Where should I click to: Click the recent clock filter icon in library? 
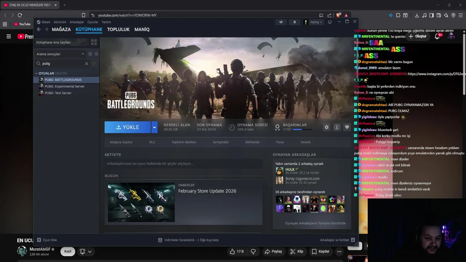[90, 54]
